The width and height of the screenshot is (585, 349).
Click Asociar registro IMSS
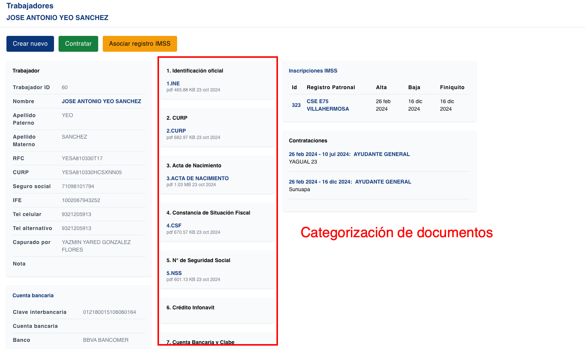(x=140, y=43)
